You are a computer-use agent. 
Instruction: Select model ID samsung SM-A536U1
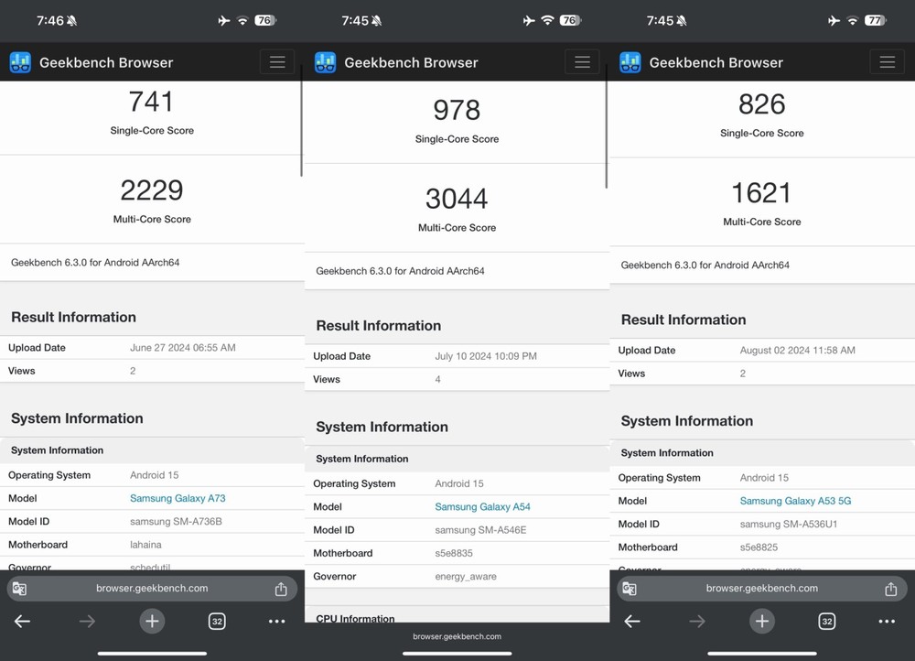pyautogui.click(x=789, y=525)
